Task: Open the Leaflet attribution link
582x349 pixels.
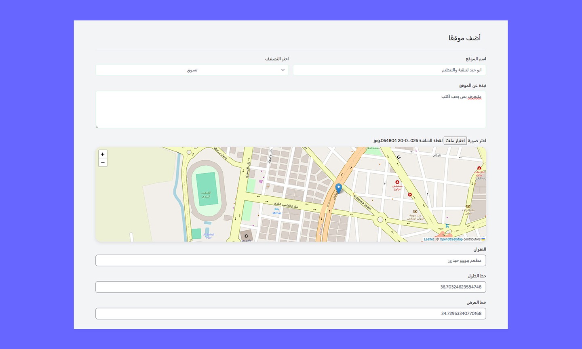Action: click(428, 239)
